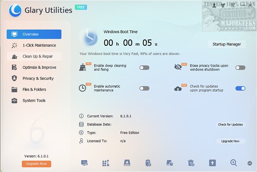Click the disk cleaner icon in bottom toolbar
This screenshot has height=172, width=257.
127,163
